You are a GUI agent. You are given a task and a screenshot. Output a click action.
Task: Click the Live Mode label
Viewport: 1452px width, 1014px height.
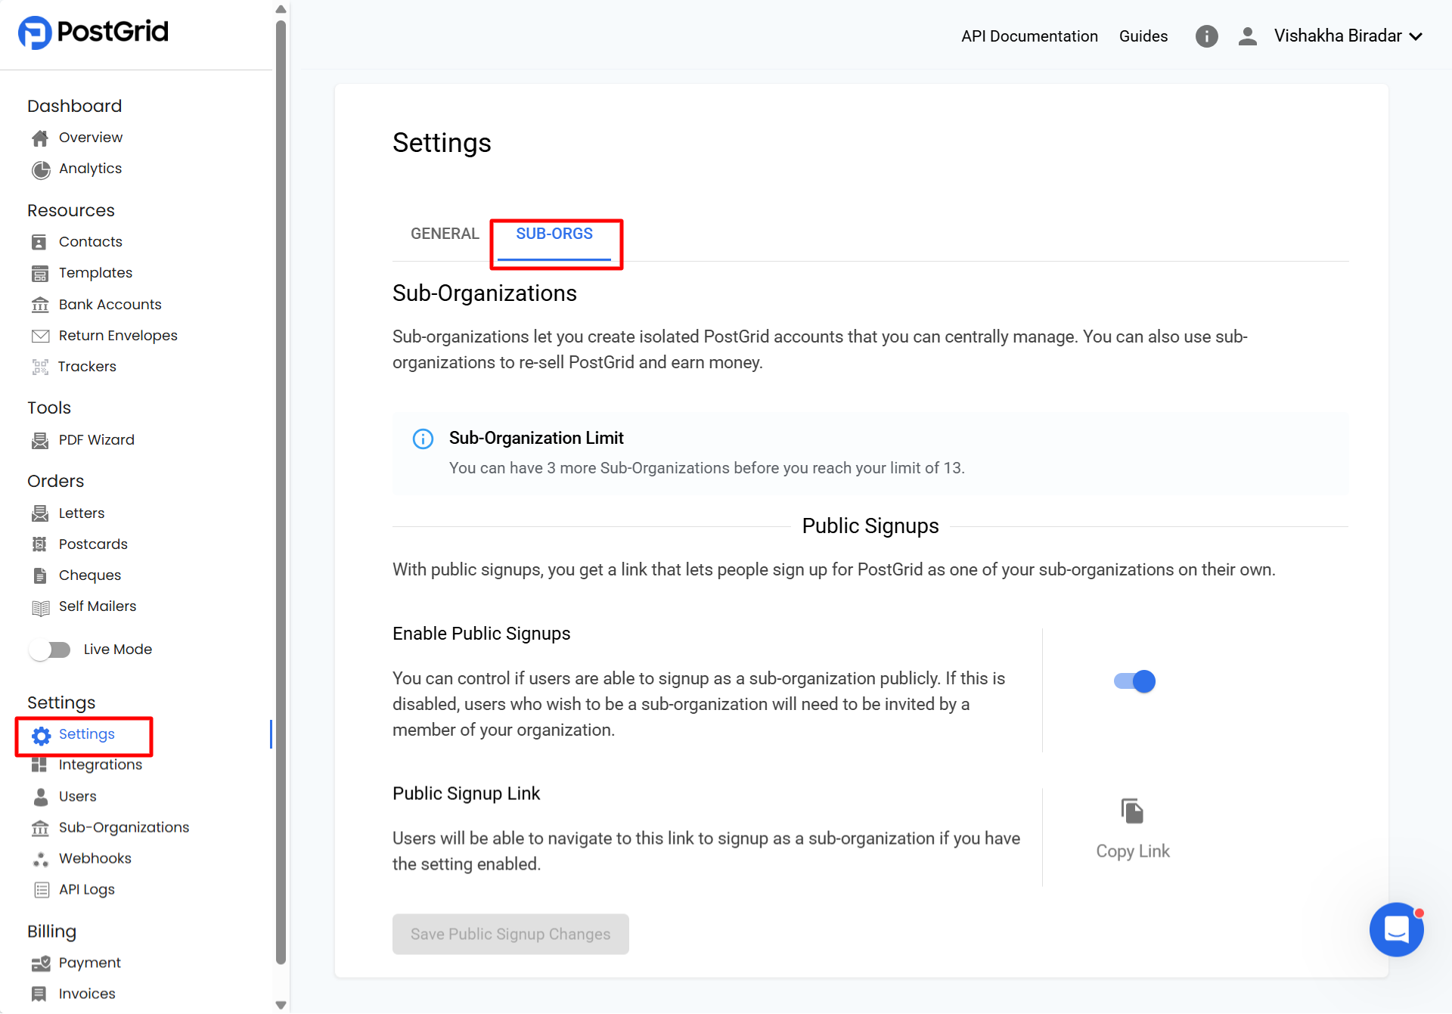[118, 650]
